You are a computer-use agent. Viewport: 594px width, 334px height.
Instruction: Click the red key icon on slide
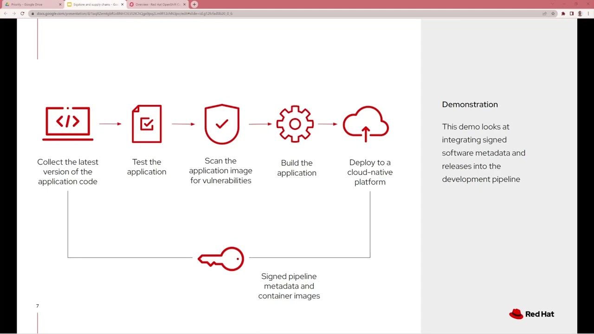coord(221,258)
